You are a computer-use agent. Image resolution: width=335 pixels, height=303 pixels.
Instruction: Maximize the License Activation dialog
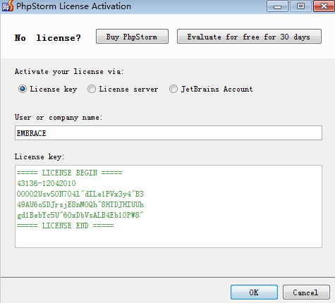(x=300, y=6)
